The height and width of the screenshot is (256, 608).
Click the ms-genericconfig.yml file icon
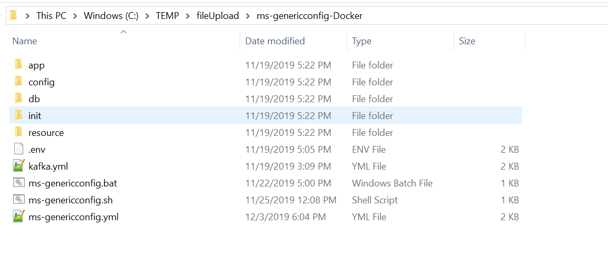[x=19, y=216]
